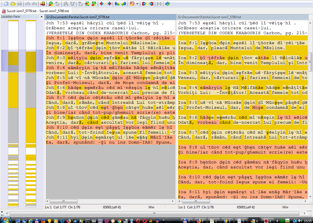Image resolution: width=313 pixels, height=223 pixels.
Task: Switch to the Sucot-iom7_5779.txt comparison tab
Action: click(x=35, y=11)
